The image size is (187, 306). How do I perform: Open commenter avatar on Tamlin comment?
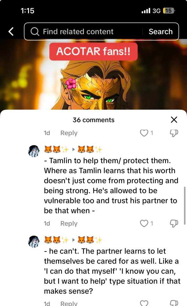click(x=34, y=151)
